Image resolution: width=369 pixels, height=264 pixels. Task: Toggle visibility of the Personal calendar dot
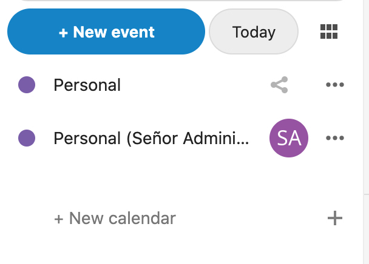pyautogui.click(x=27, y=85)
